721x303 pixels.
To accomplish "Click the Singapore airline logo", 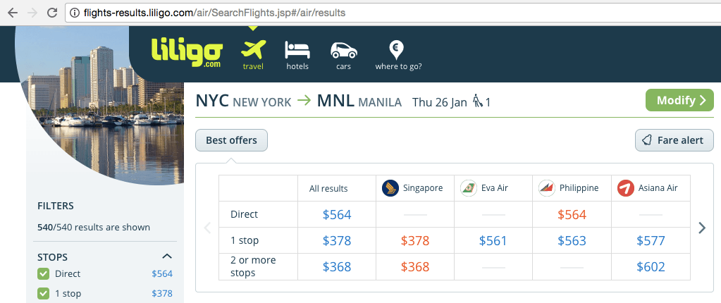I will click(x=390, y=188).
